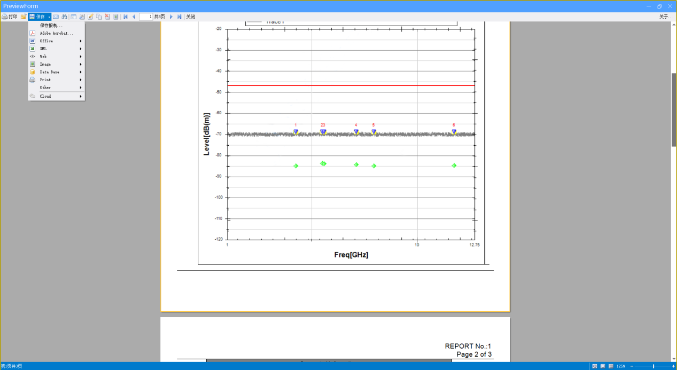Open the find tool with the binoculars icon

64,17
